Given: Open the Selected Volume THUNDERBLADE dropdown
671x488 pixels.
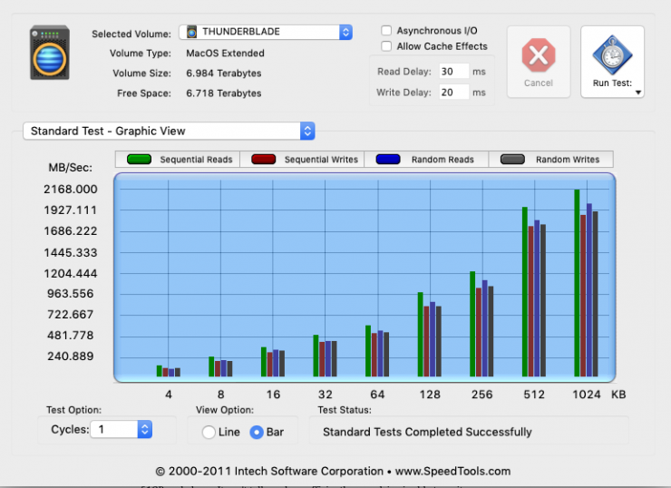Looking at the screenshot, I should [266, 33].
